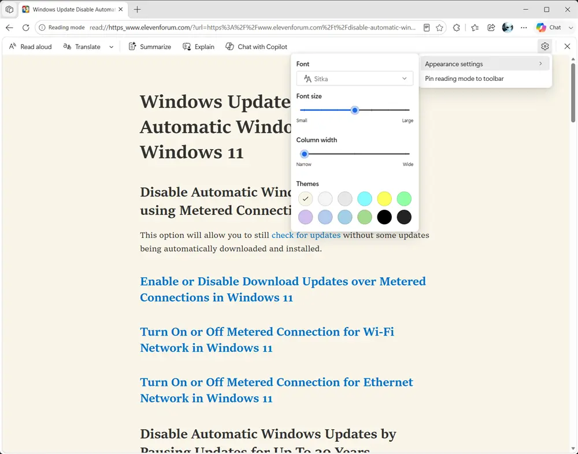Select the checked cream theme swatch
The height and width of the screenshot is (454, 578).
(305, 199)
